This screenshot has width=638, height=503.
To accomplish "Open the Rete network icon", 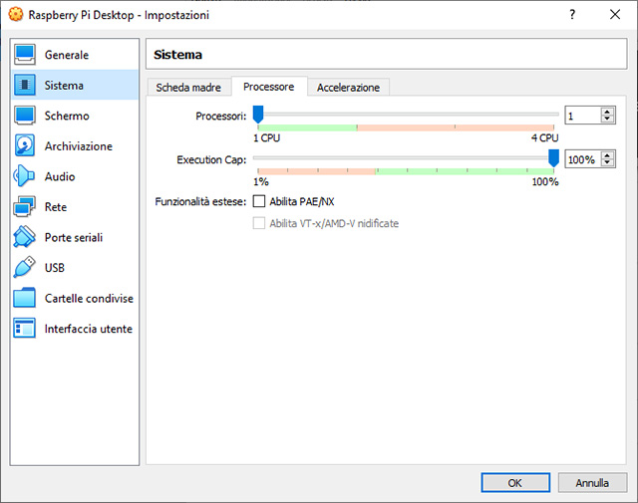I will coord(25,207).
